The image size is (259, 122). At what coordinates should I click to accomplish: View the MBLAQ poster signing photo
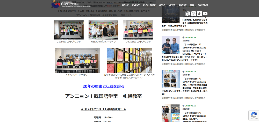[x=103, y=30]
